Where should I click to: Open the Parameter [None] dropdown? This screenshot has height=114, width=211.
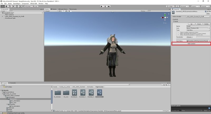(189, 37)
